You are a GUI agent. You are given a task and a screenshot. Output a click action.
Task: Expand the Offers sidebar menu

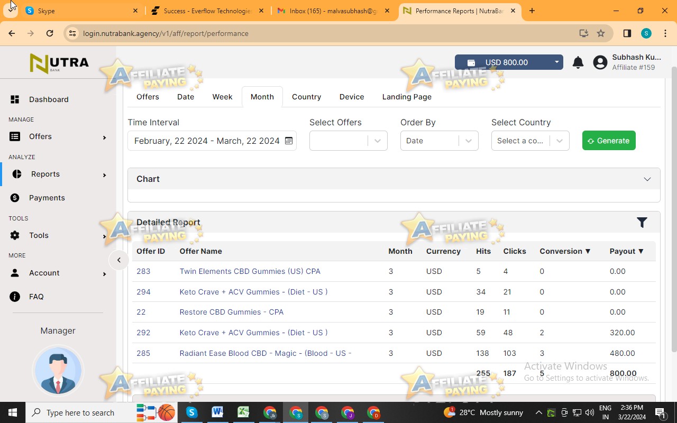pos(58,136)
